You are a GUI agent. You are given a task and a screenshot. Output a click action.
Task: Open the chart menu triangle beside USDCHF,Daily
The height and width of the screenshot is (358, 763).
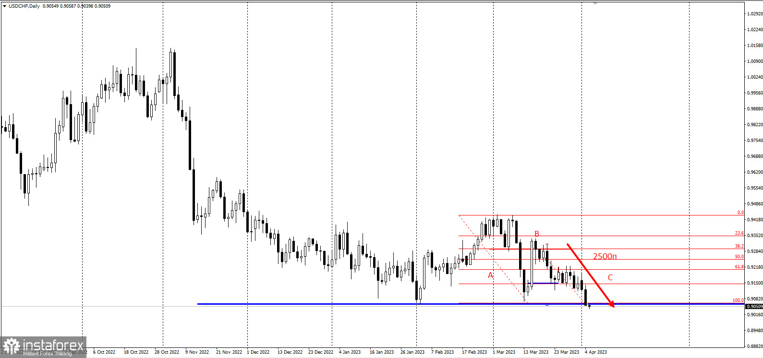coord(4,6)
